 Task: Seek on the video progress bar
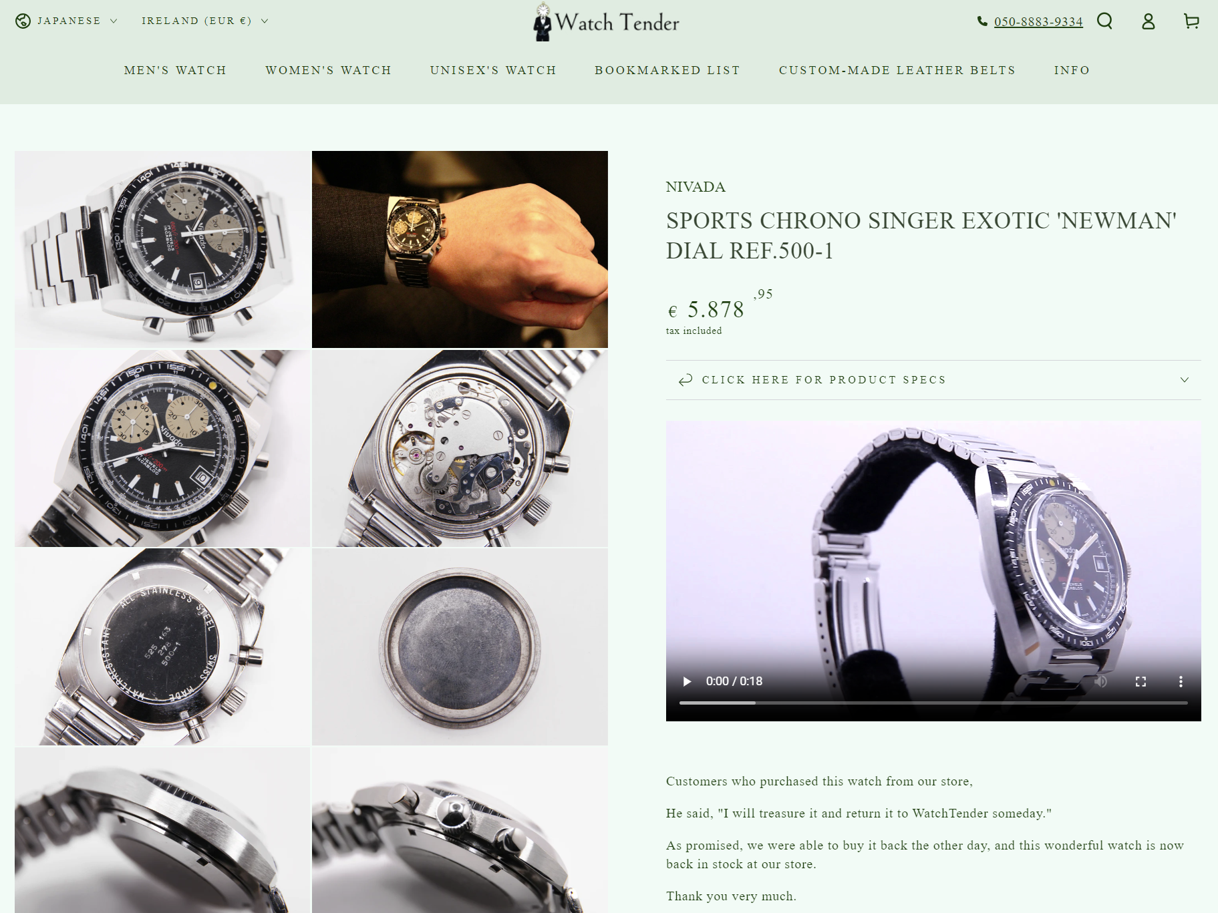(933, 703)
